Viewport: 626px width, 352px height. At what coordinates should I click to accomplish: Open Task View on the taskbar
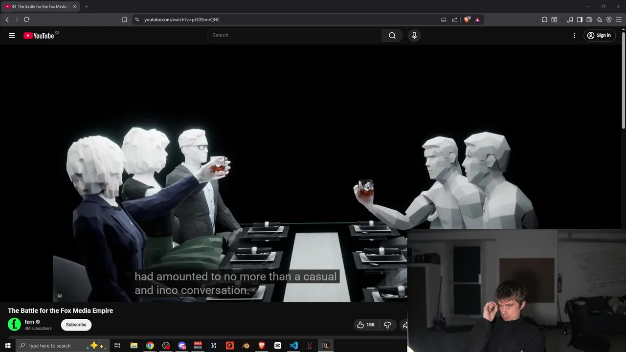click(117, 346)
